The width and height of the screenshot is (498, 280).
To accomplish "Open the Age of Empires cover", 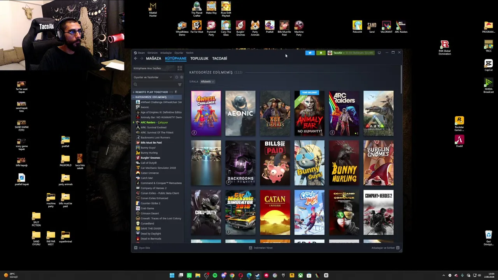I will pos(275,113).
